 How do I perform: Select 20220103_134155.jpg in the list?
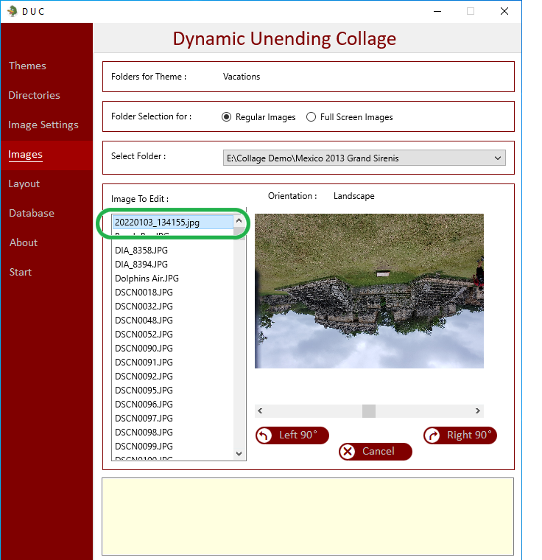point(173,222)
